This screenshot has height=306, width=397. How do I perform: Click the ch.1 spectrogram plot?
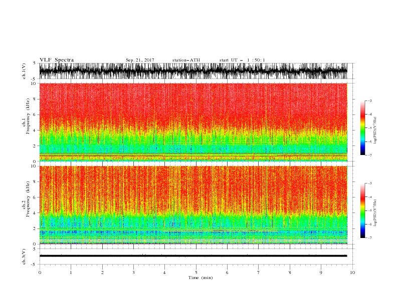point(193,122)
